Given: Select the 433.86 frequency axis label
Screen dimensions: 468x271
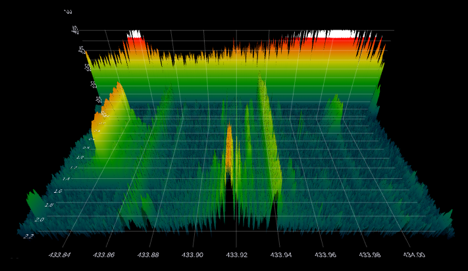Looking at the screenshot, I should click(104, 255).
